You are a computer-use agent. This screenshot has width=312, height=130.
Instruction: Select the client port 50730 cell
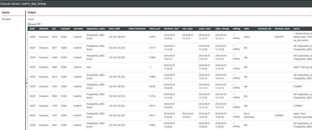[x=152, y=106]
